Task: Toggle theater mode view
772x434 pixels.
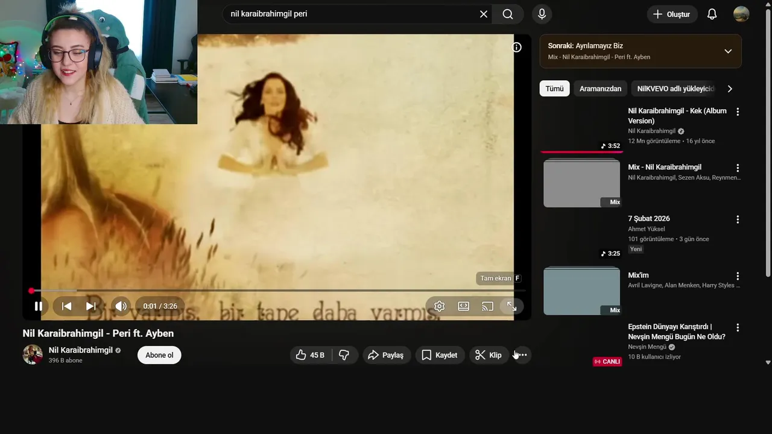Action: click(463, 306)
